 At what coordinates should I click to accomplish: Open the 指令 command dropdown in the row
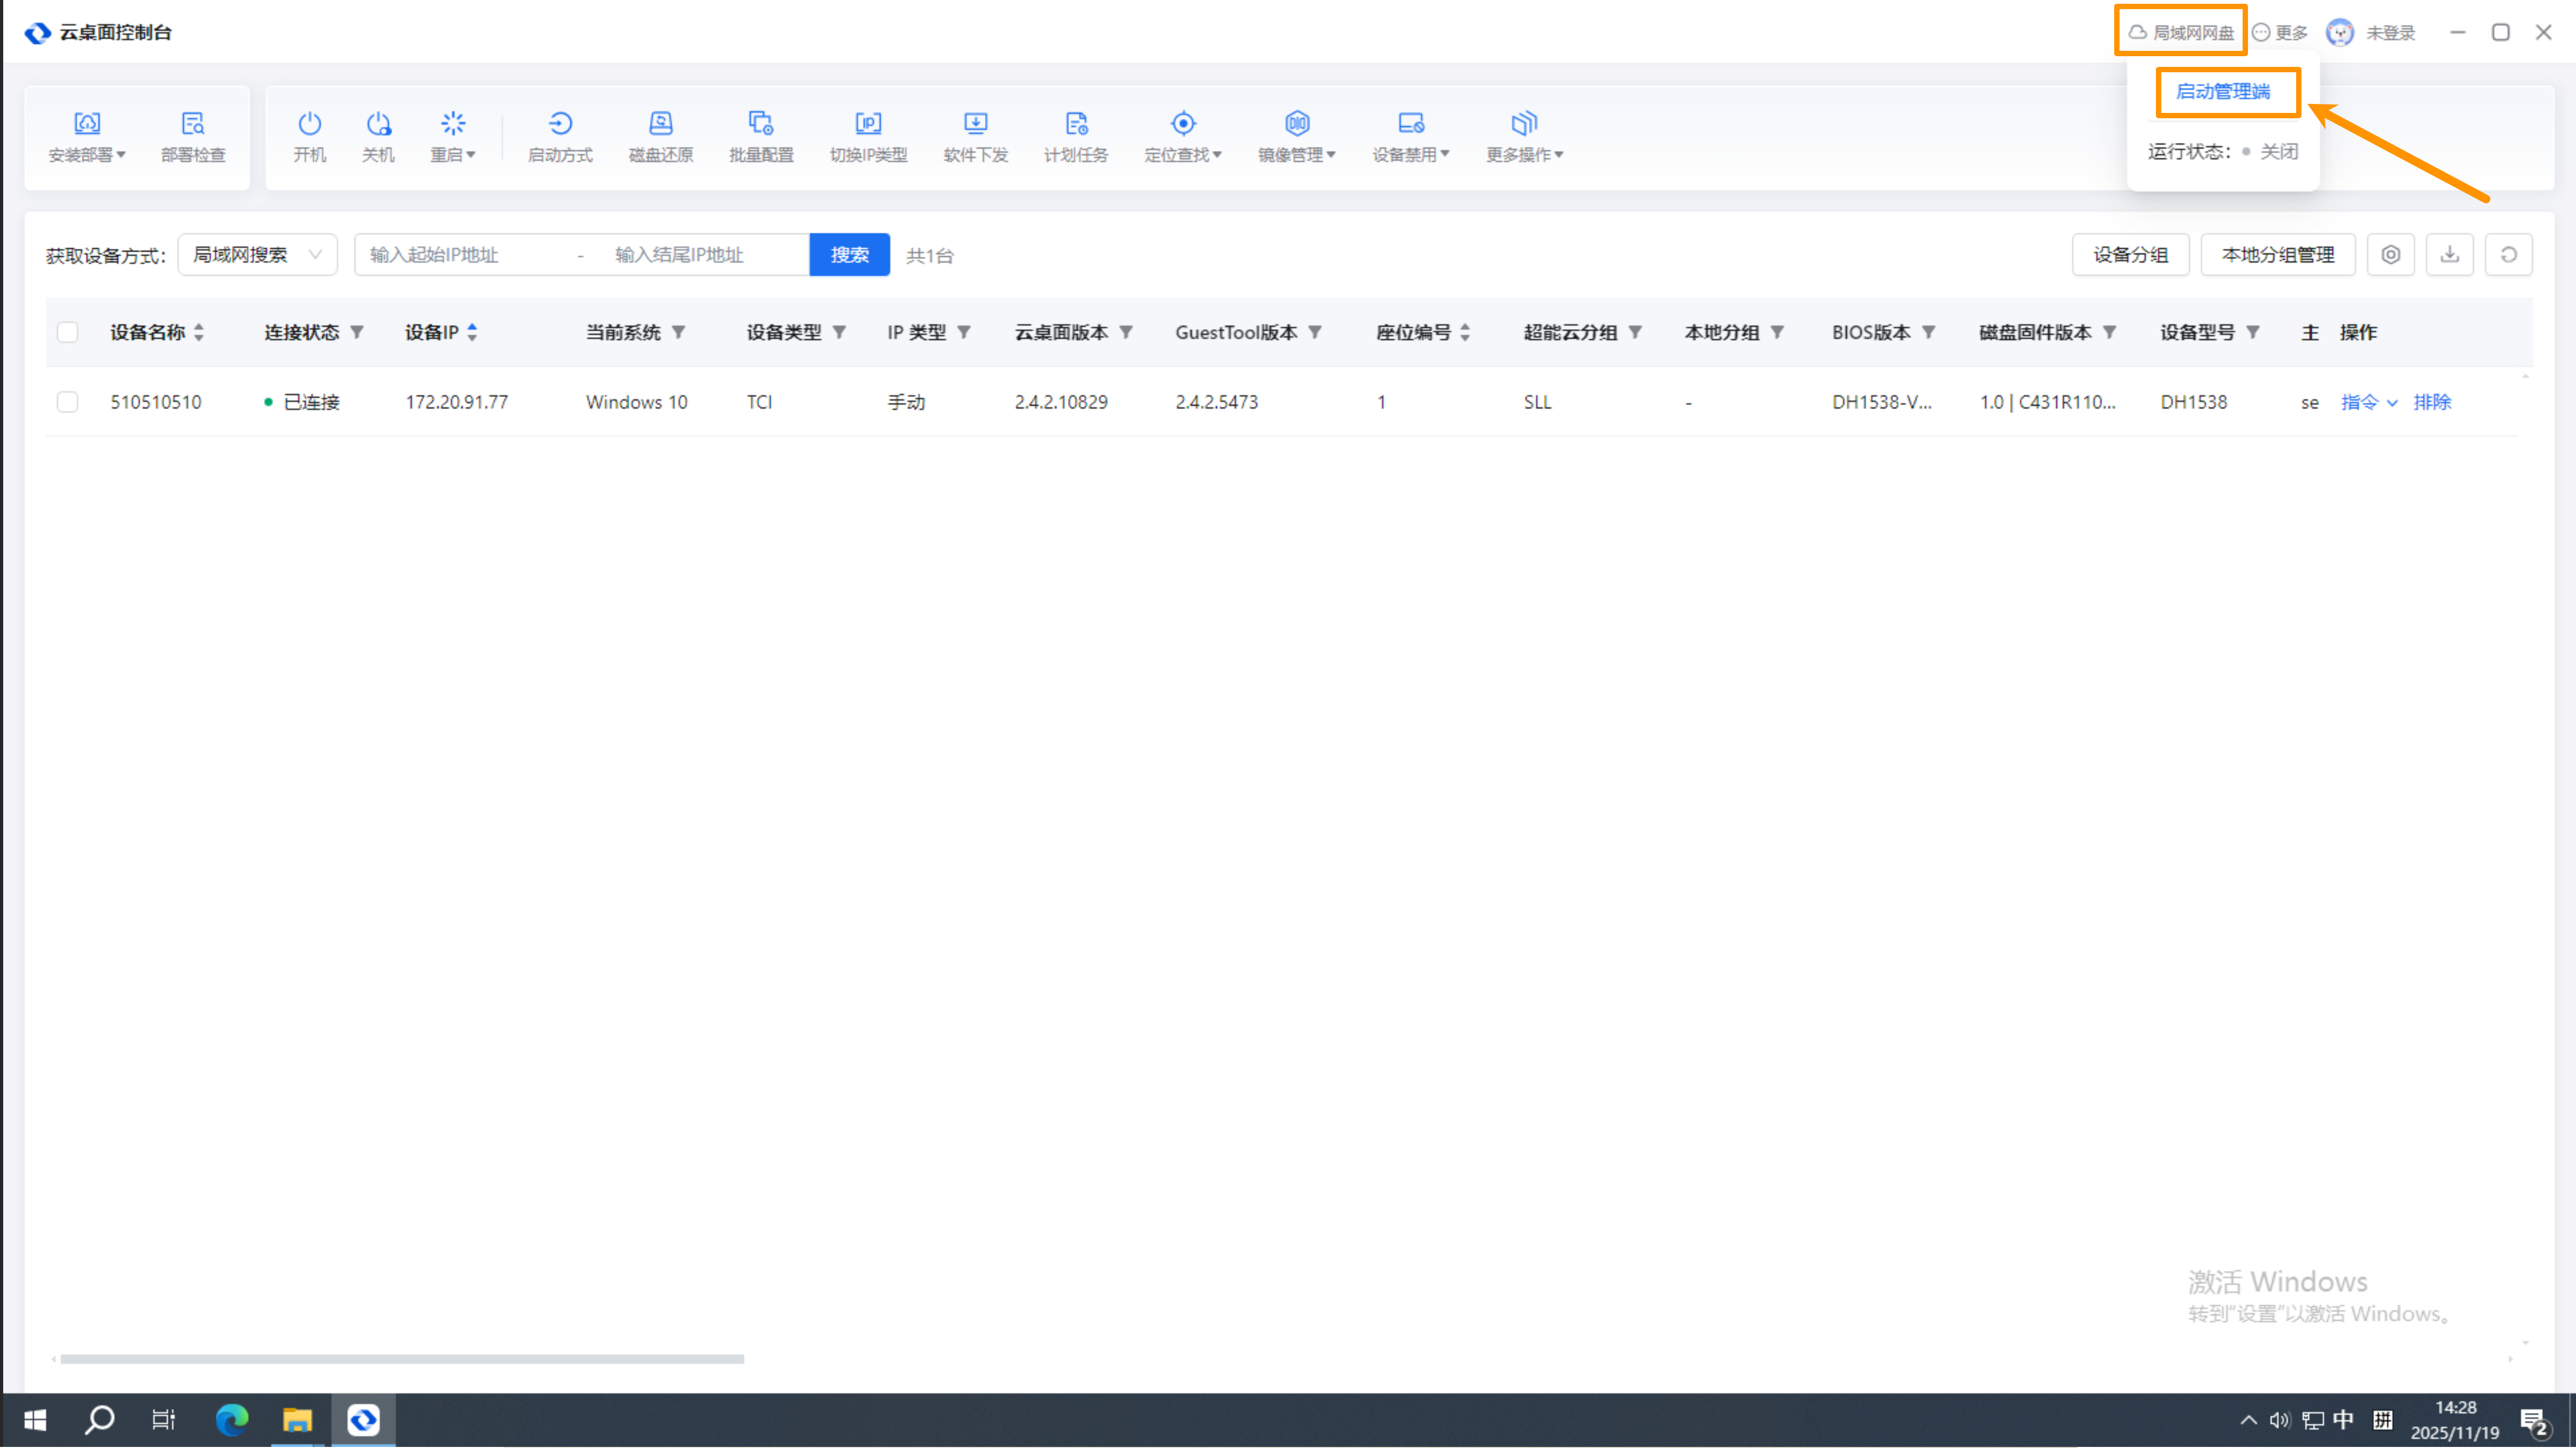click(2368, 402)
